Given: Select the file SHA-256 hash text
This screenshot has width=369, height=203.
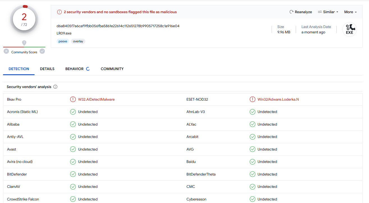Looking at the screenshot, I should [x=118, y=26].
